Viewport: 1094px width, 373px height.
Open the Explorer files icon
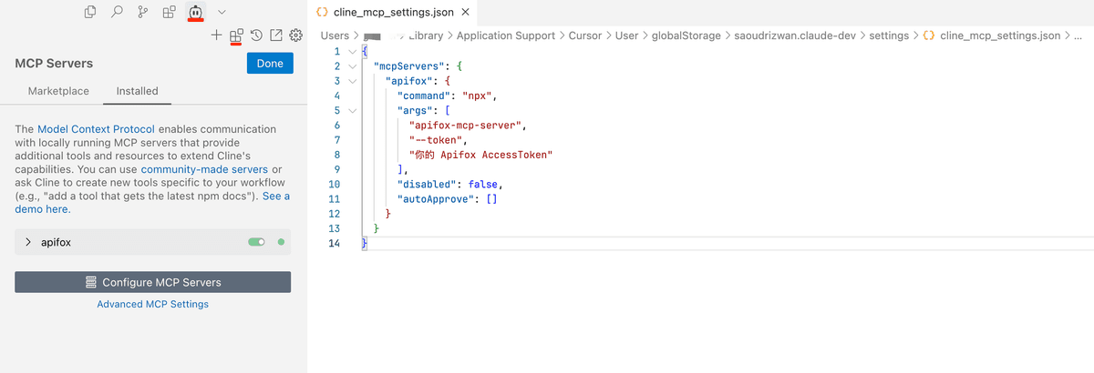click(x=90, y=12)
